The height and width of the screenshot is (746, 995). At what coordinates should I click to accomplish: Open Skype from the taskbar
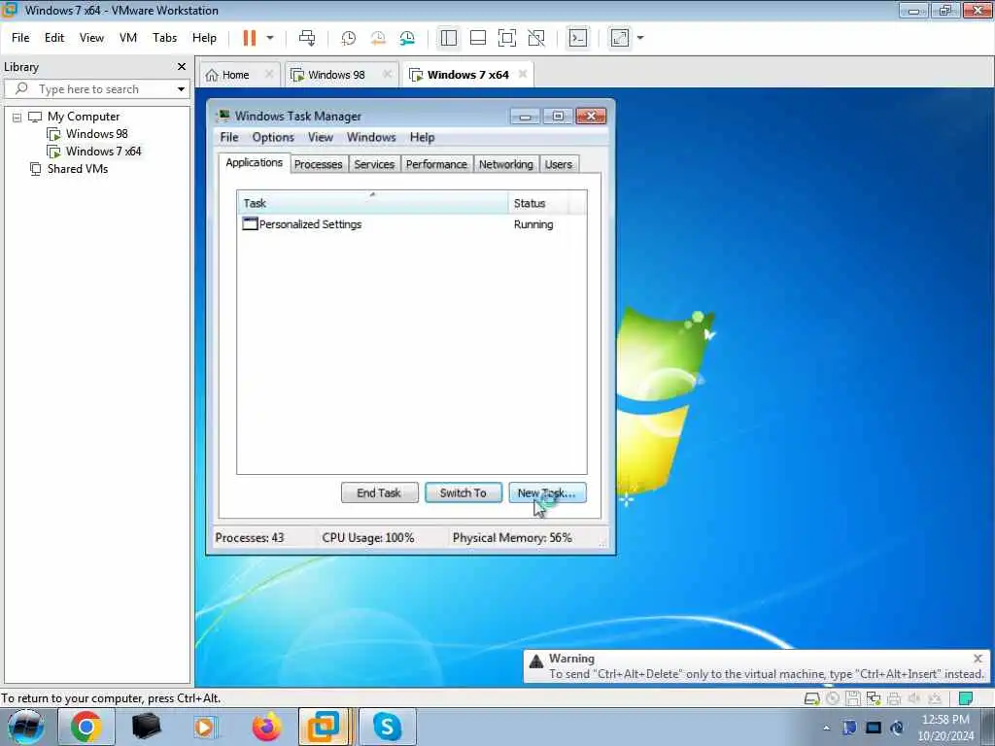pos(387,727)
